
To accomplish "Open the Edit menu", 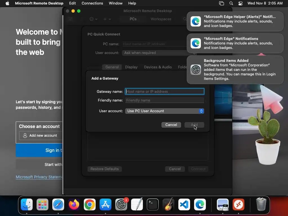I will (72, 3).
